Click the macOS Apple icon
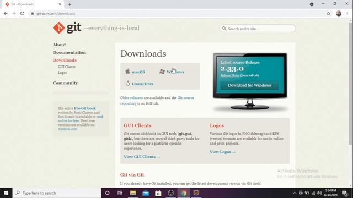The height and width of the screenshot is (198, 353). pyautogui.click(x=127, y=71)
